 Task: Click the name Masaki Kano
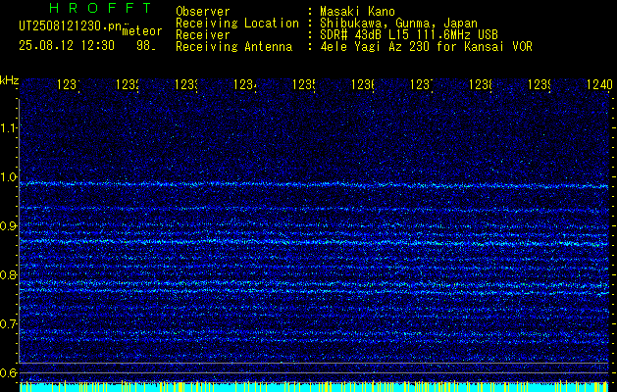tap(357, 12)
